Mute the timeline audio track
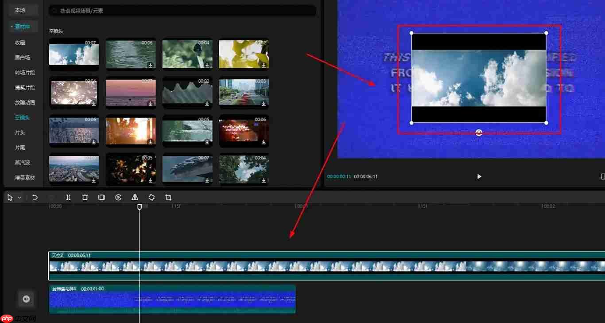The width and height of the screenshot is (605, 323). 26,299
